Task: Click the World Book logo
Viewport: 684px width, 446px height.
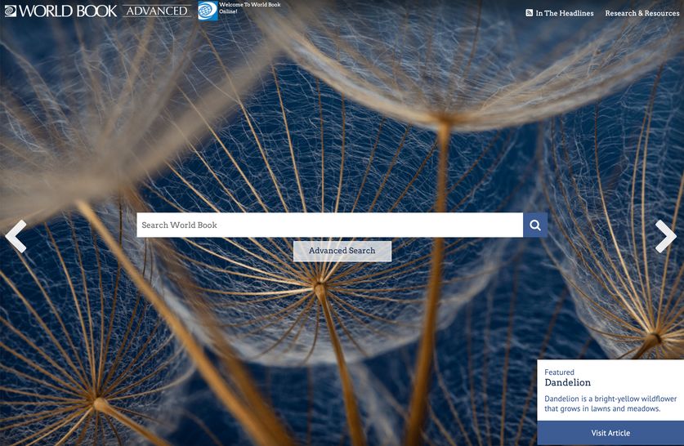Action: click(60, 11)
